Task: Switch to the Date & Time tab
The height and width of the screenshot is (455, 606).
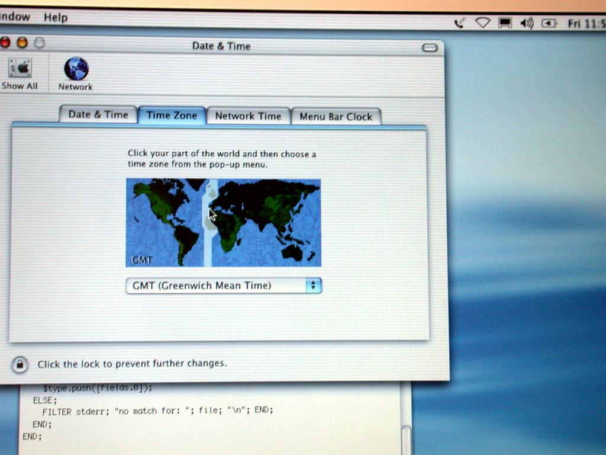Action: tap(98, 115)
